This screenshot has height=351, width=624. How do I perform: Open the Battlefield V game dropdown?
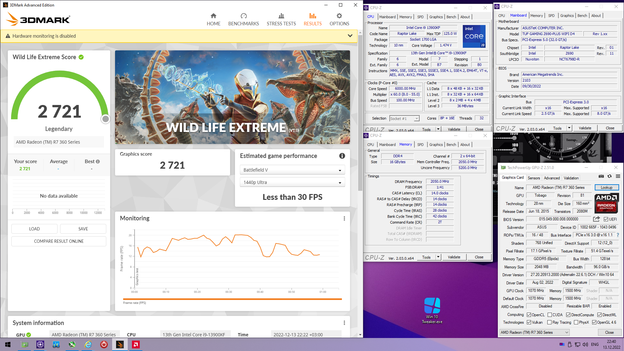point(292,170)
